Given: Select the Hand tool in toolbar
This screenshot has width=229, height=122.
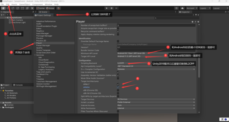Looking at the screenshot, I should coord(3,8).
